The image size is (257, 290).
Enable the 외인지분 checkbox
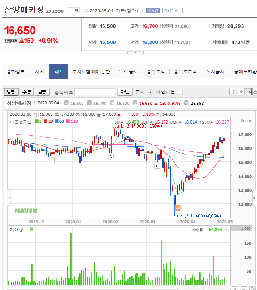pyautogui.click(x=180, y=92)
